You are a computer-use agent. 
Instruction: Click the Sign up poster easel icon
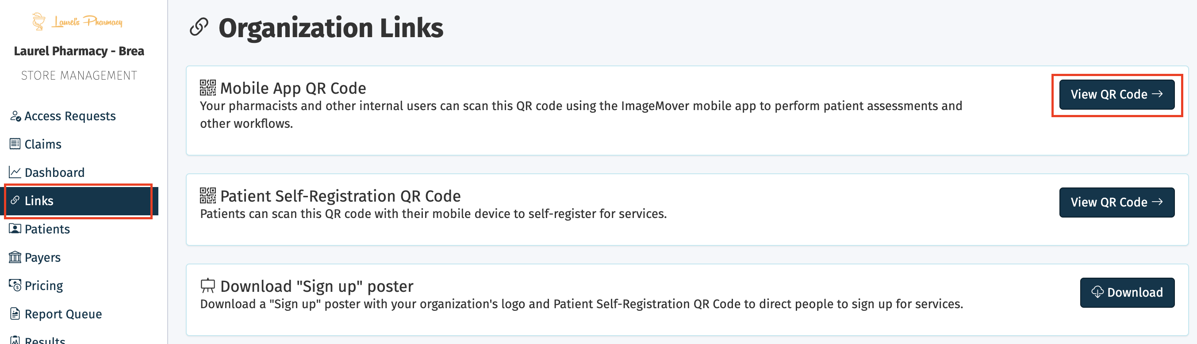pos(208,286)
